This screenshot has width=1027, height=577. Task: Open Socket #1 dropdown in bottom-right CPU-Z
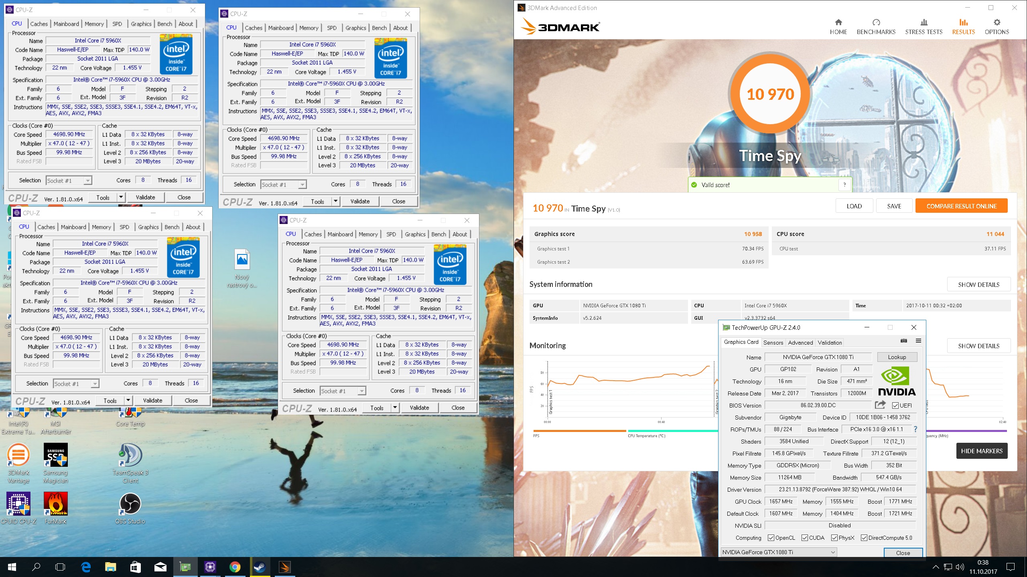click(x=343, y=391)
